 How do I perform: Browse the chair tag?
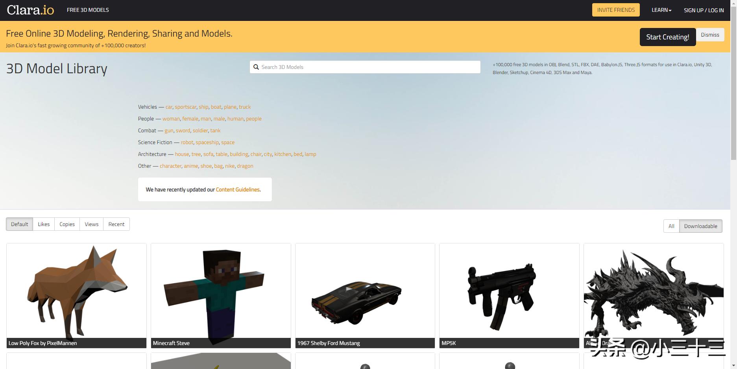[x=256, y=154]
